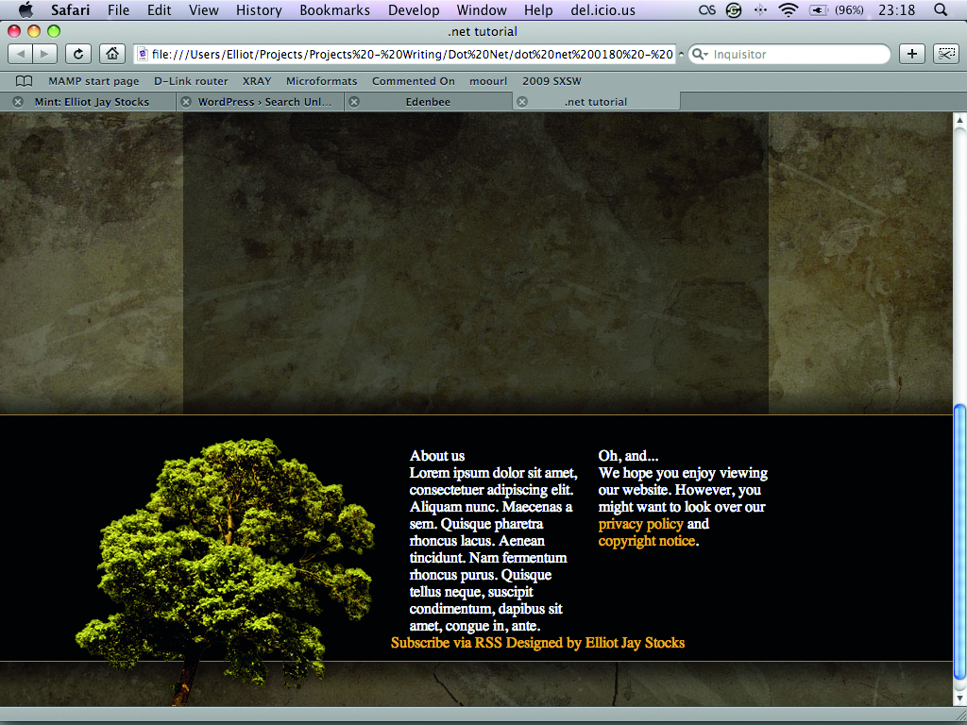Close the WordPress Search tab
This screenshot has width=967, height=725.
(x=186, y=102)
